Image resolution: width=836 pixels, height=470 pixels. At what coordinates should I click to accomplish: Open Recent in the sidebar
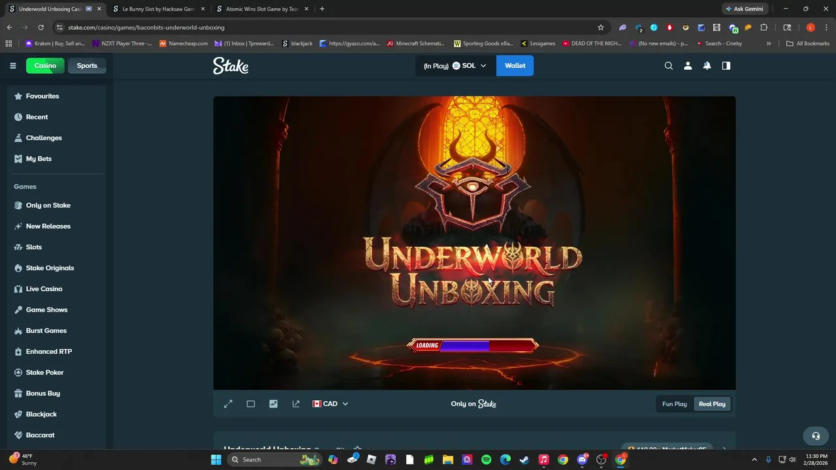(57, 117)
